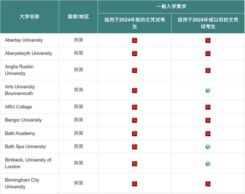The width and height of the screenshot is (245, 194).
Task: Click Bangor University pre-2024 PDF icon
Action: 134,120
